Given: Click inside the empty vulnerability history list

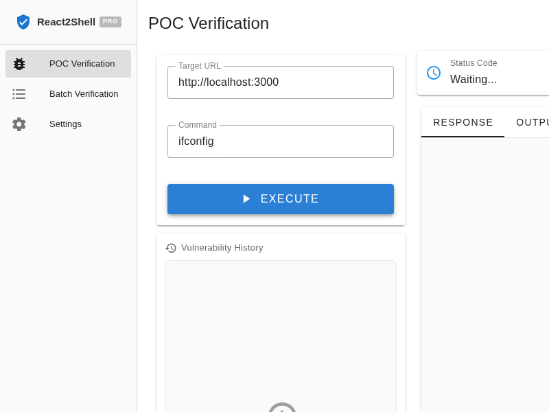Looking at the screenshot, I should pos(281,336).
